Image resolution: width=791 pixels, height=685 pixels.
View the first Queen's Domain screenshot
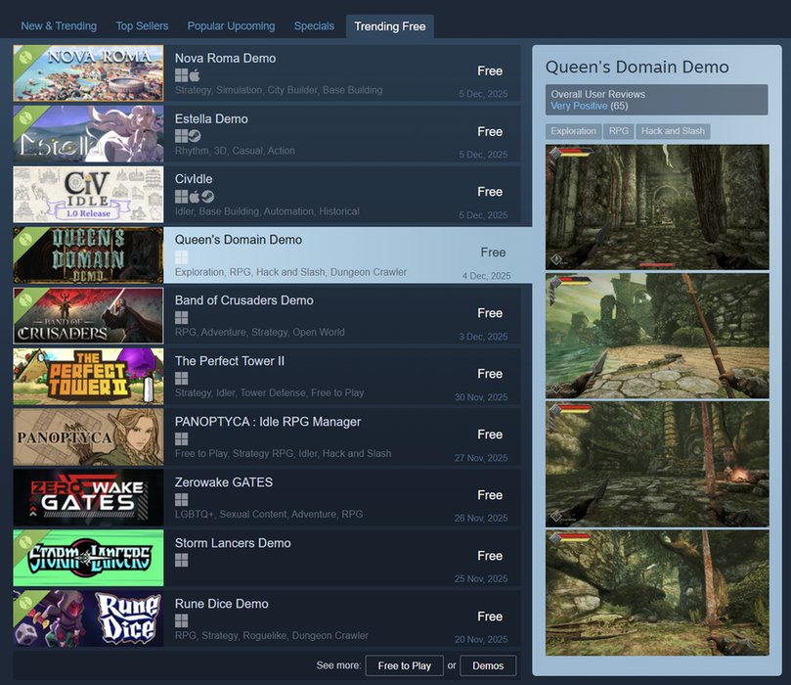pos(657,206)
